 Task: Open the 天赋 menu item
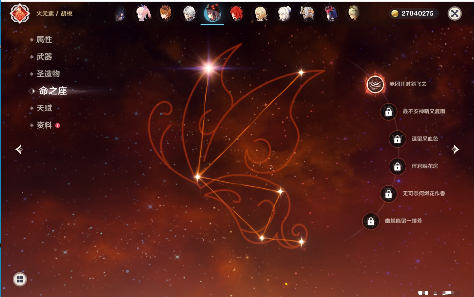pyautogui.click(x=44, y=108)
